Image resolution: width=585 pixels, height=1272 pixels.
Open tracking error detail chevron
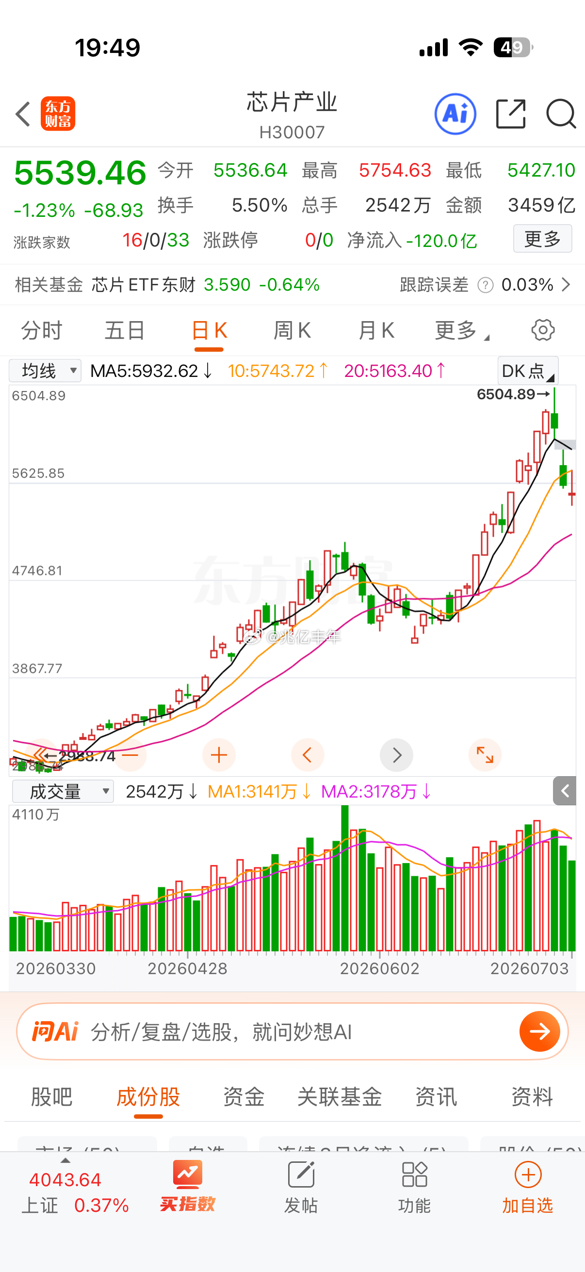[x=566, y=285]
